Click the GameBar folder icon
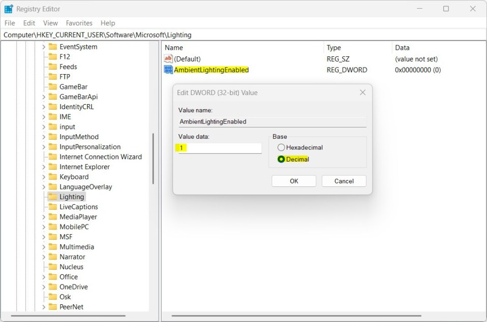 point(53,86)
